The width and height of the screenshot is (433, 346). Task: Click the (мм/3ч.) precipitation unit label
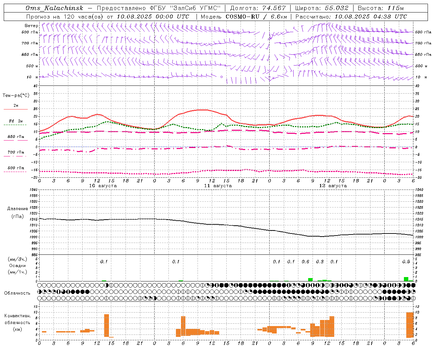click(x=18, y=259)
